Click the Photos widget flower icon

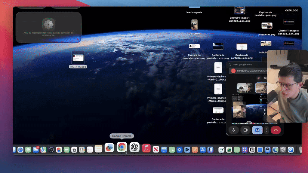pyautogui.click(x=48, y=24)
